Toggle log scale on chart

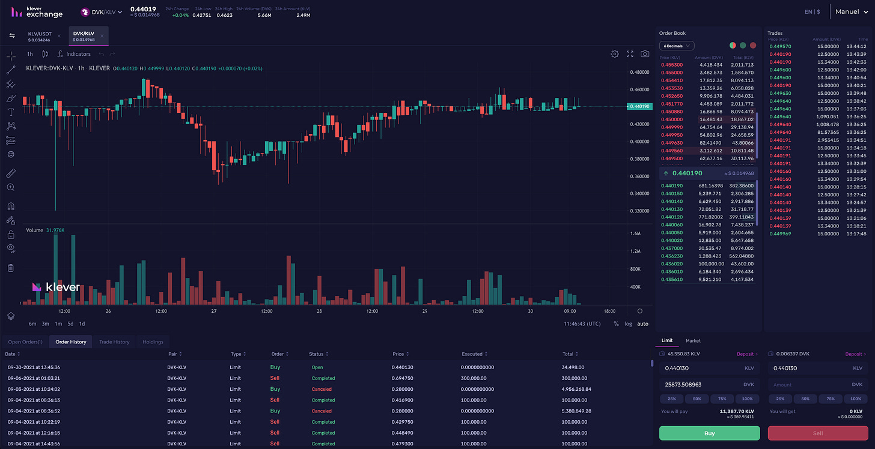pyautogui.click(x=628, y=324)
